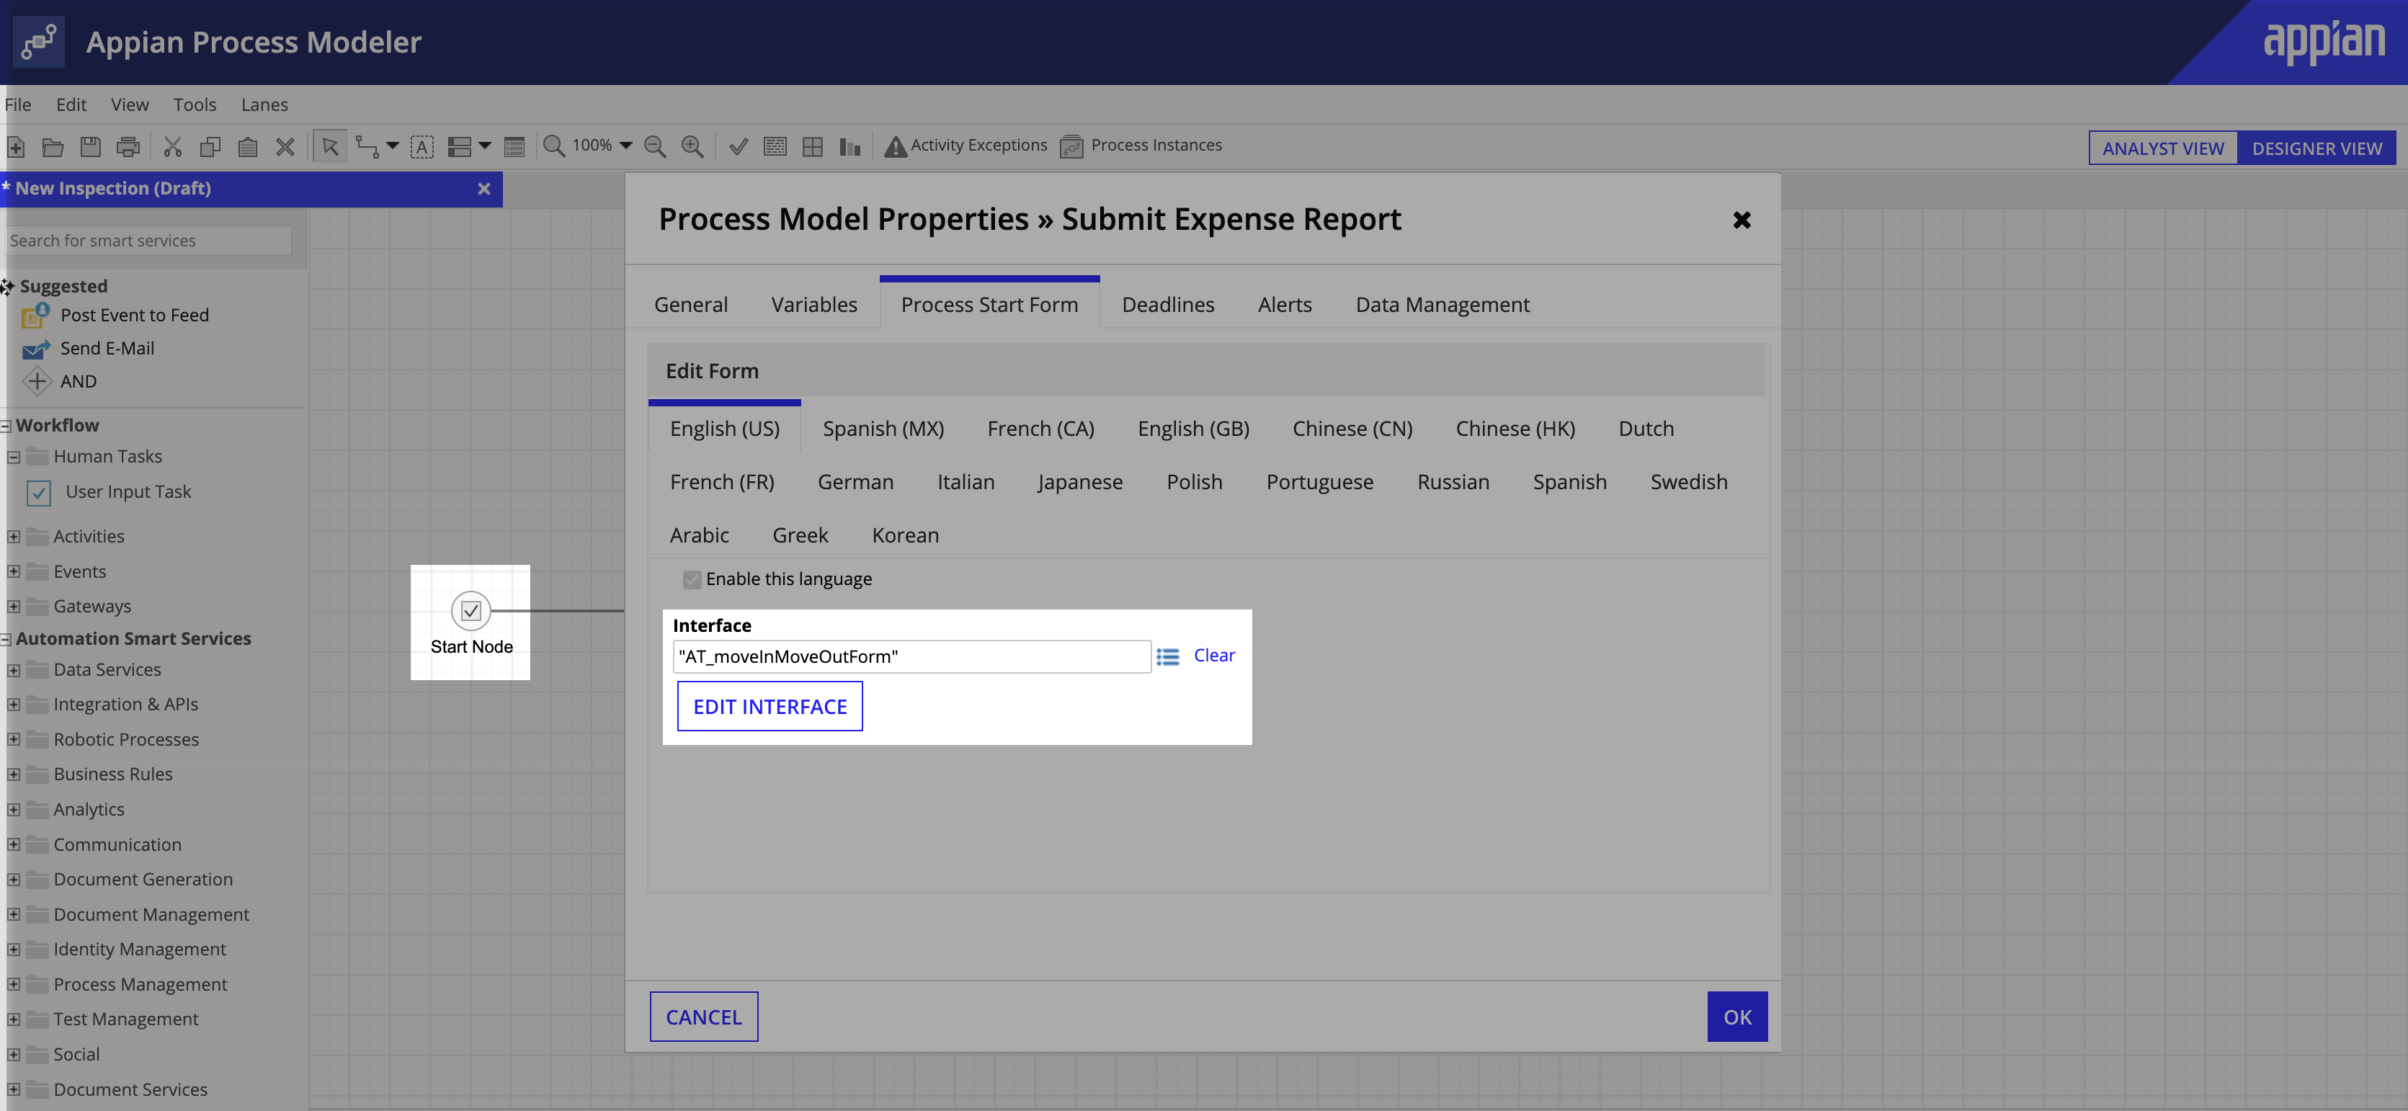Click the toolbar icon after the checkmark
The height and width of the screenshot is (1111, 2408).
775,147
